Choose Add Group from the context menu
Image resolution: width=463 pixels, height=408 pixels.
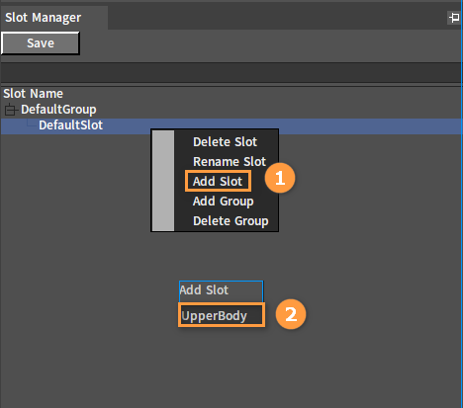pos(224,202)
